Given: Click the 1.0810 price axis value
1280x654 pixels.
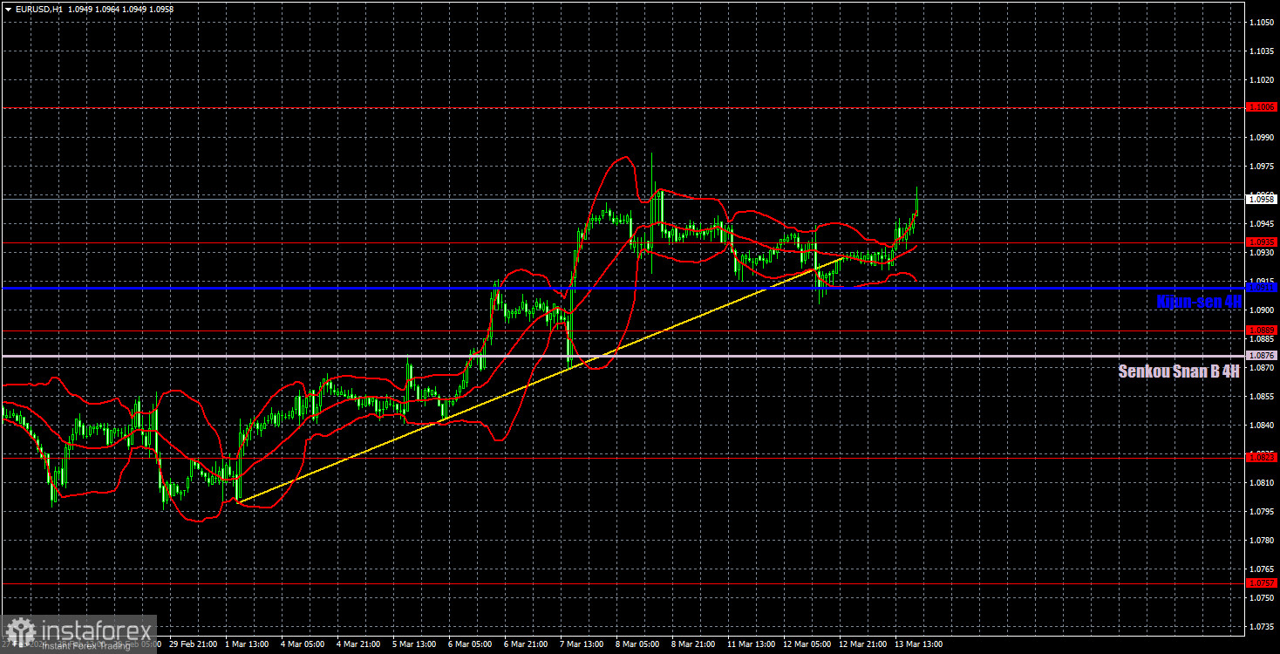Looking at the screenshot, I should [1262, 482].
